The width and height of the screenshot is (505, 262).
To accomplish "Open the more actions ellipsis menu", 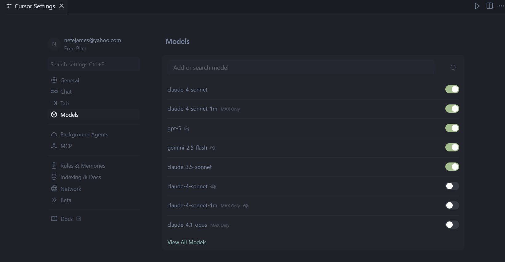I will tap(501, 6).
